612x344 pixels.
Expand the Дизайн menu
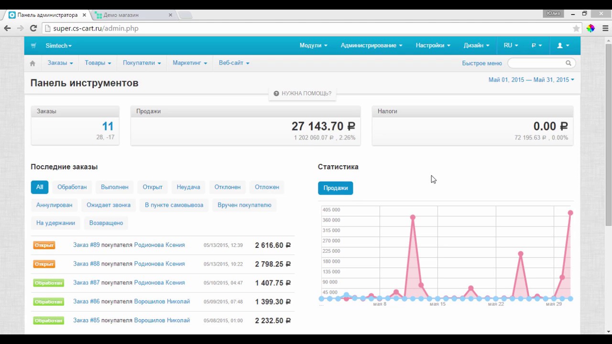click(x=477, y=45)
